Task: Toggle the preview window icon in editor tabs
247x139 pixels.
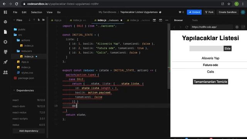Action: coord(161,20)
